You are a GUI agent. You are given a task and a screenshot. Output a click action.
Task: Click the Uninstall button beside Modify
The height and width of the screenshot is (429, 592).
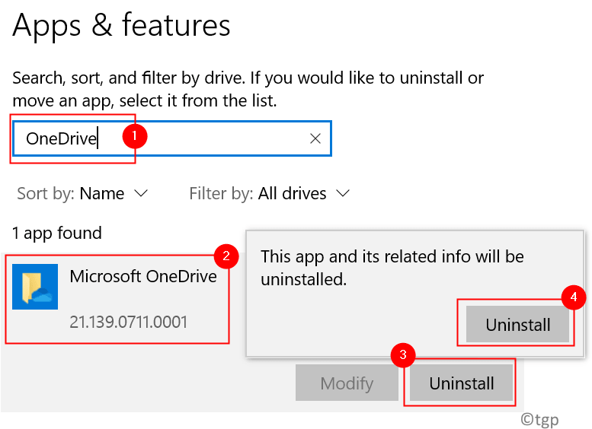[461, 383]
